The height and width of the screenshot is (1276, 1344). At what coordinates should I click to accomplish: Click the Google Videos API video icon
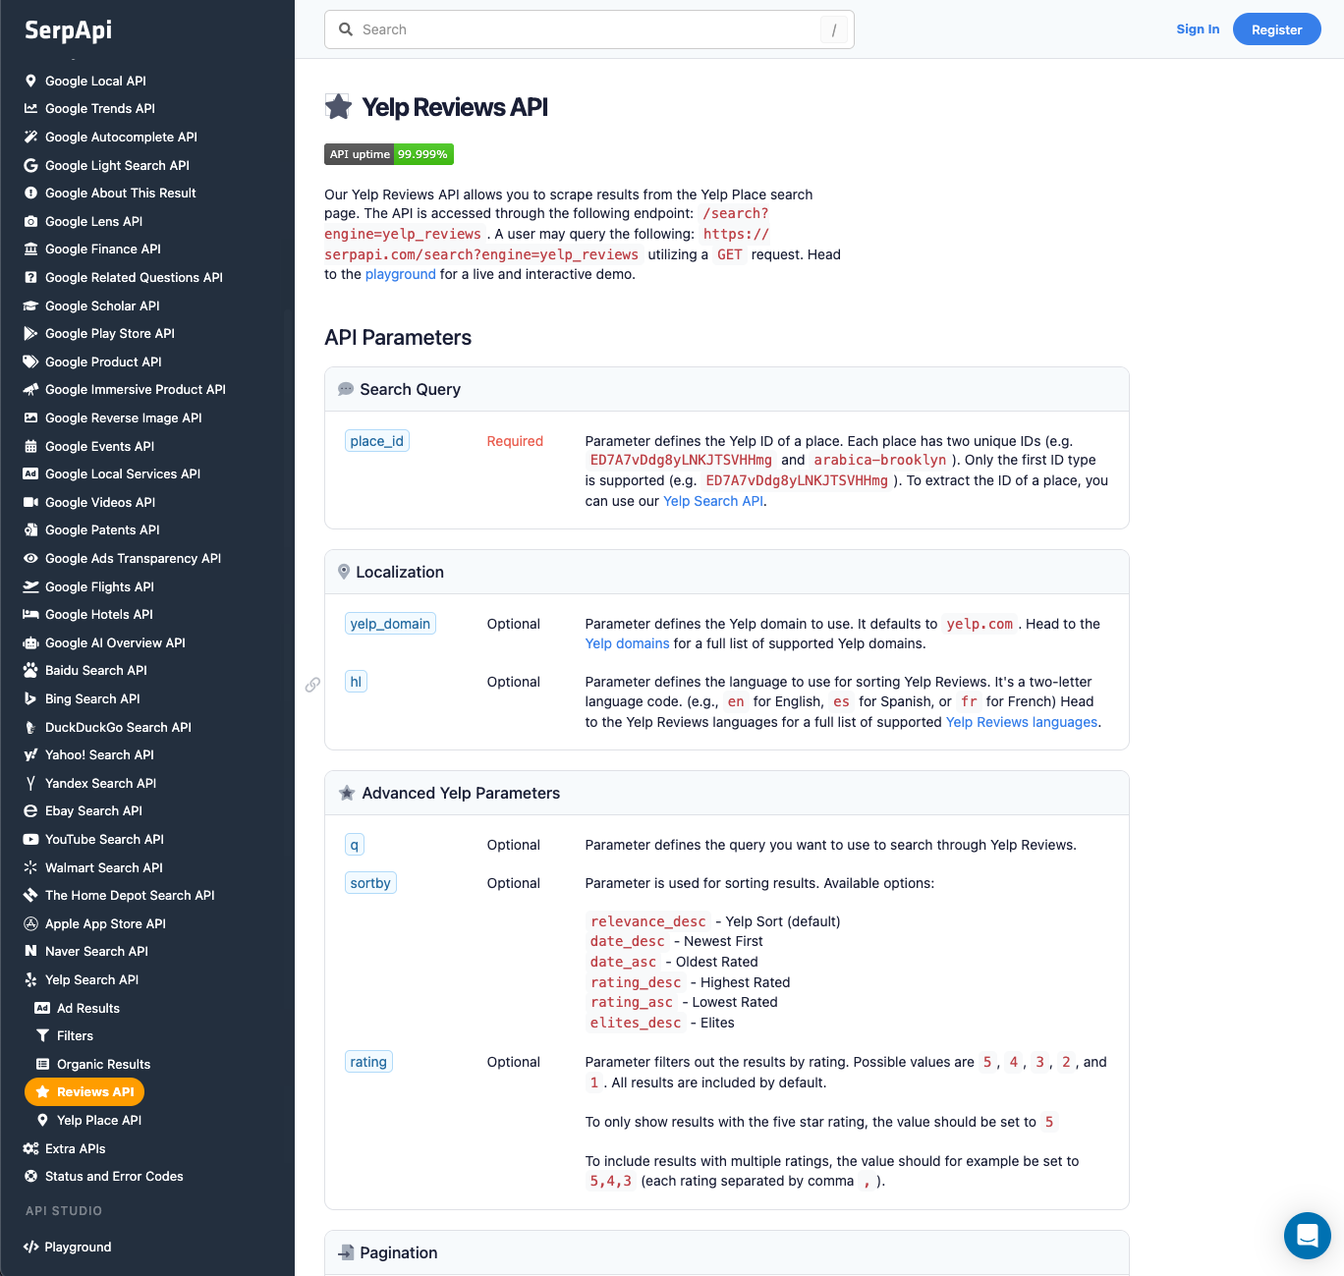coord(30,502)
